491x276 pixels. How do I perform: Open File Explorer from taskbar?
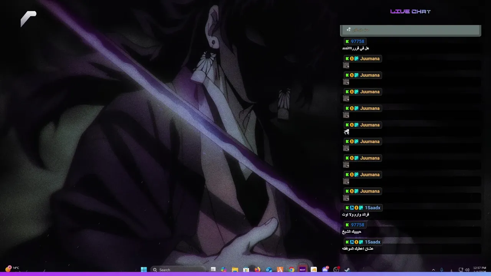(235, 269)
